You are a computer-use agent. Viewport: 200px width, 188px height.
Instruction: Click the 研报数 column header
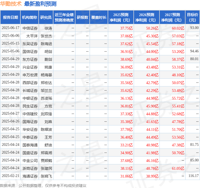click(x=82, y=17)
